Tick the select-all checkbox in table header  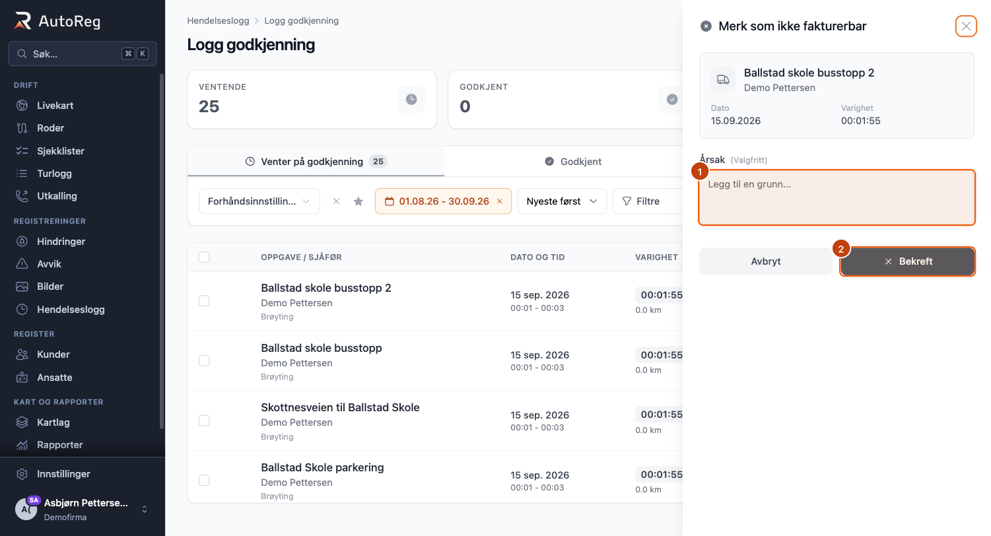[x=204, y=257]
